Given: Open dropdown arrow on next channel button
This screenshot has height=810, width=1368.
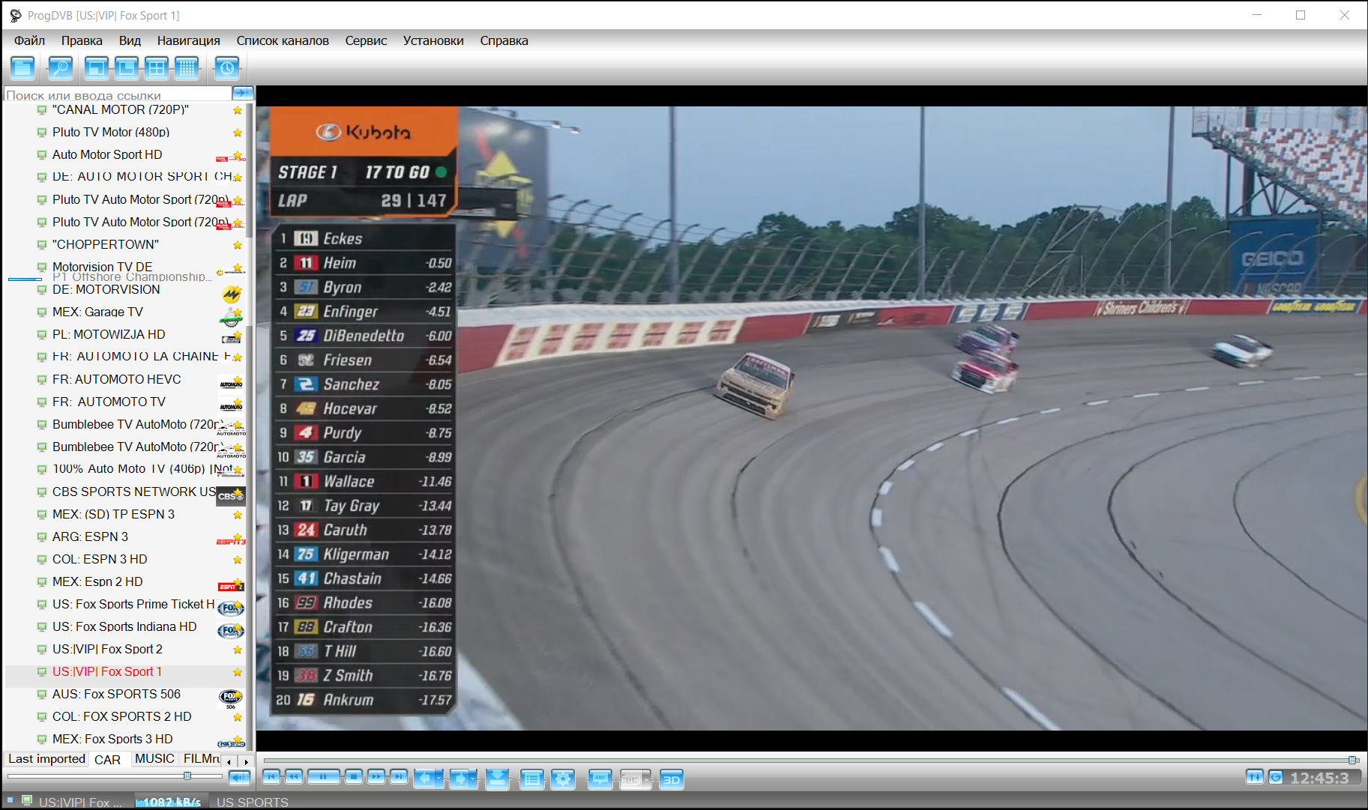Looking at the screenshot, I should (x=473, y=779).
